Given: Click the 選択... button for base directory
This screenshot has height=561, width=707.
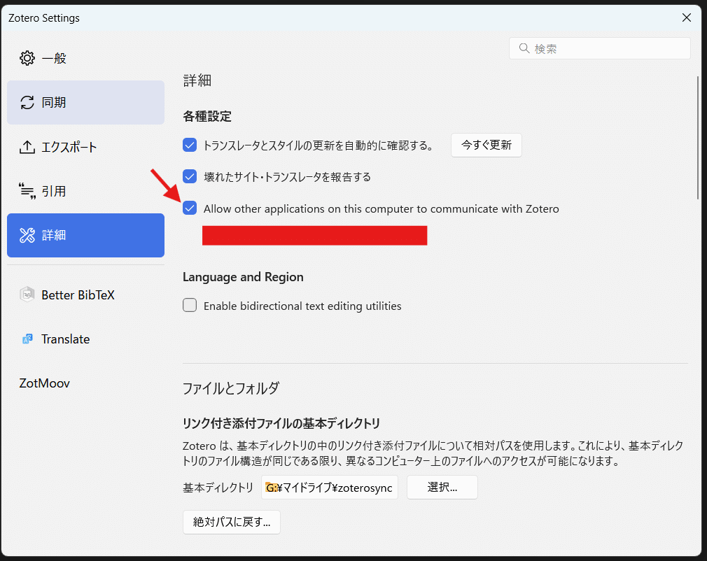Looking at the screenshot, I should pyautogui.click(x=442, y=487).
